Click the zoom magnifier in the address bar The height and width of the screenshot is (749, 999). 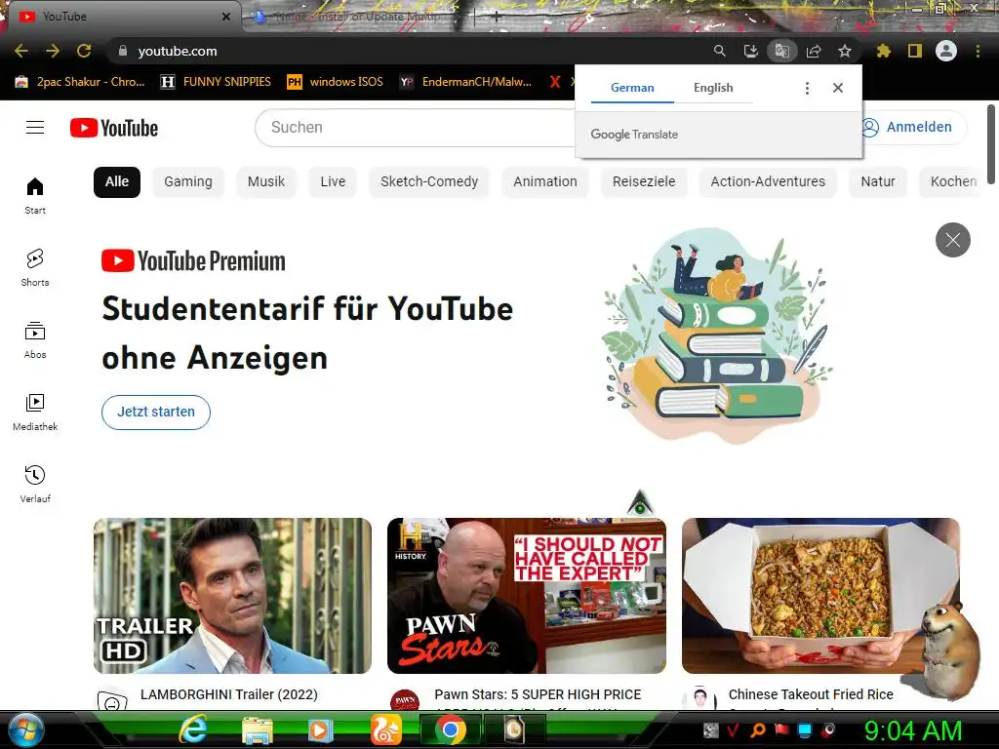tap(719, 51)
